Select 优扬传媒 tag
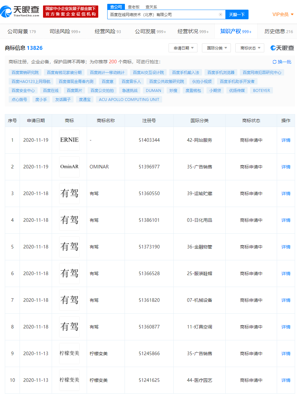Viewport: 297px width, 395px height. (237, 91)
